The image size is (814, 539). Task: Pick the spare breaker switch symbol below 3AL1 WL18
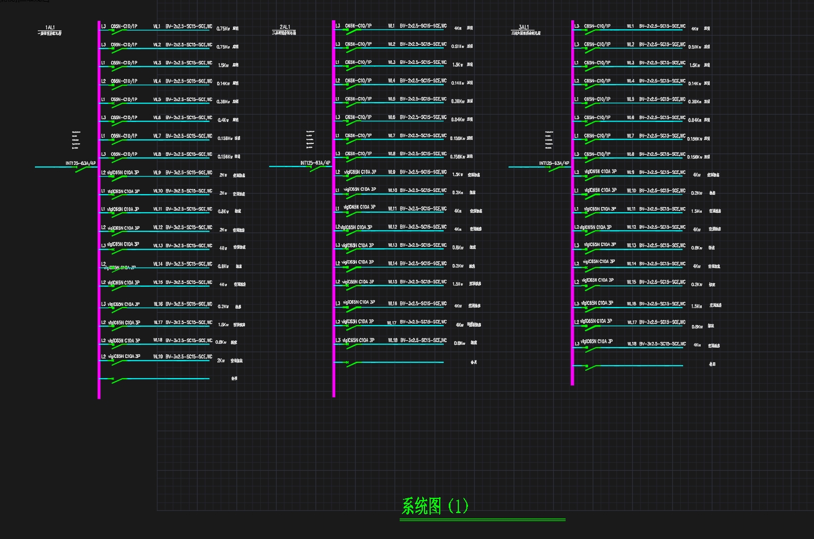tap(592, 367)
